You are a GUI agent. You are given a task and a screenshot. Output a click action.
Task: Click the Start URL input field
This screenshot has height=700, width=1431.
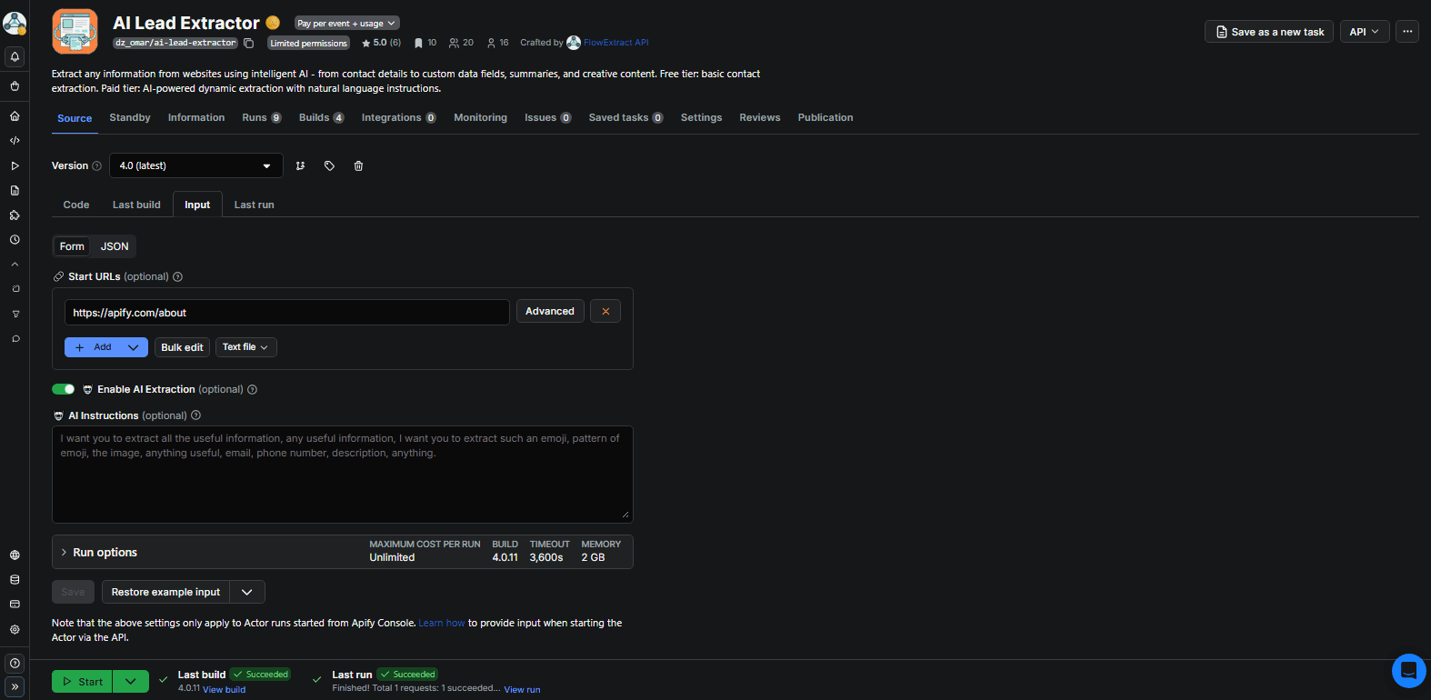click(x=286, y=312)
